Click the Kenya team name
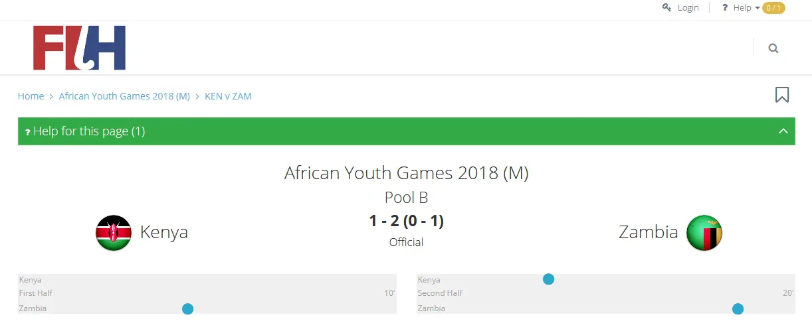This screenshot has width=812, height=329. [163, 232]
